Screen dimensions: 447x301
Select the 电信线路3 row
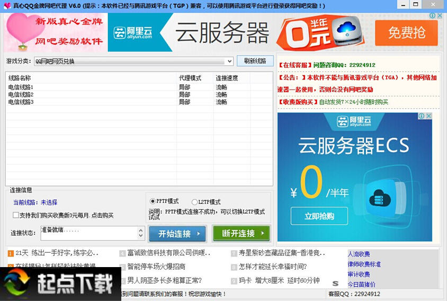tap(139, 102)
